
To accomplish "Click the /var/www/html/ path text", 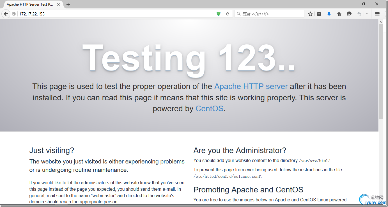I will click(x=315, y=161).
